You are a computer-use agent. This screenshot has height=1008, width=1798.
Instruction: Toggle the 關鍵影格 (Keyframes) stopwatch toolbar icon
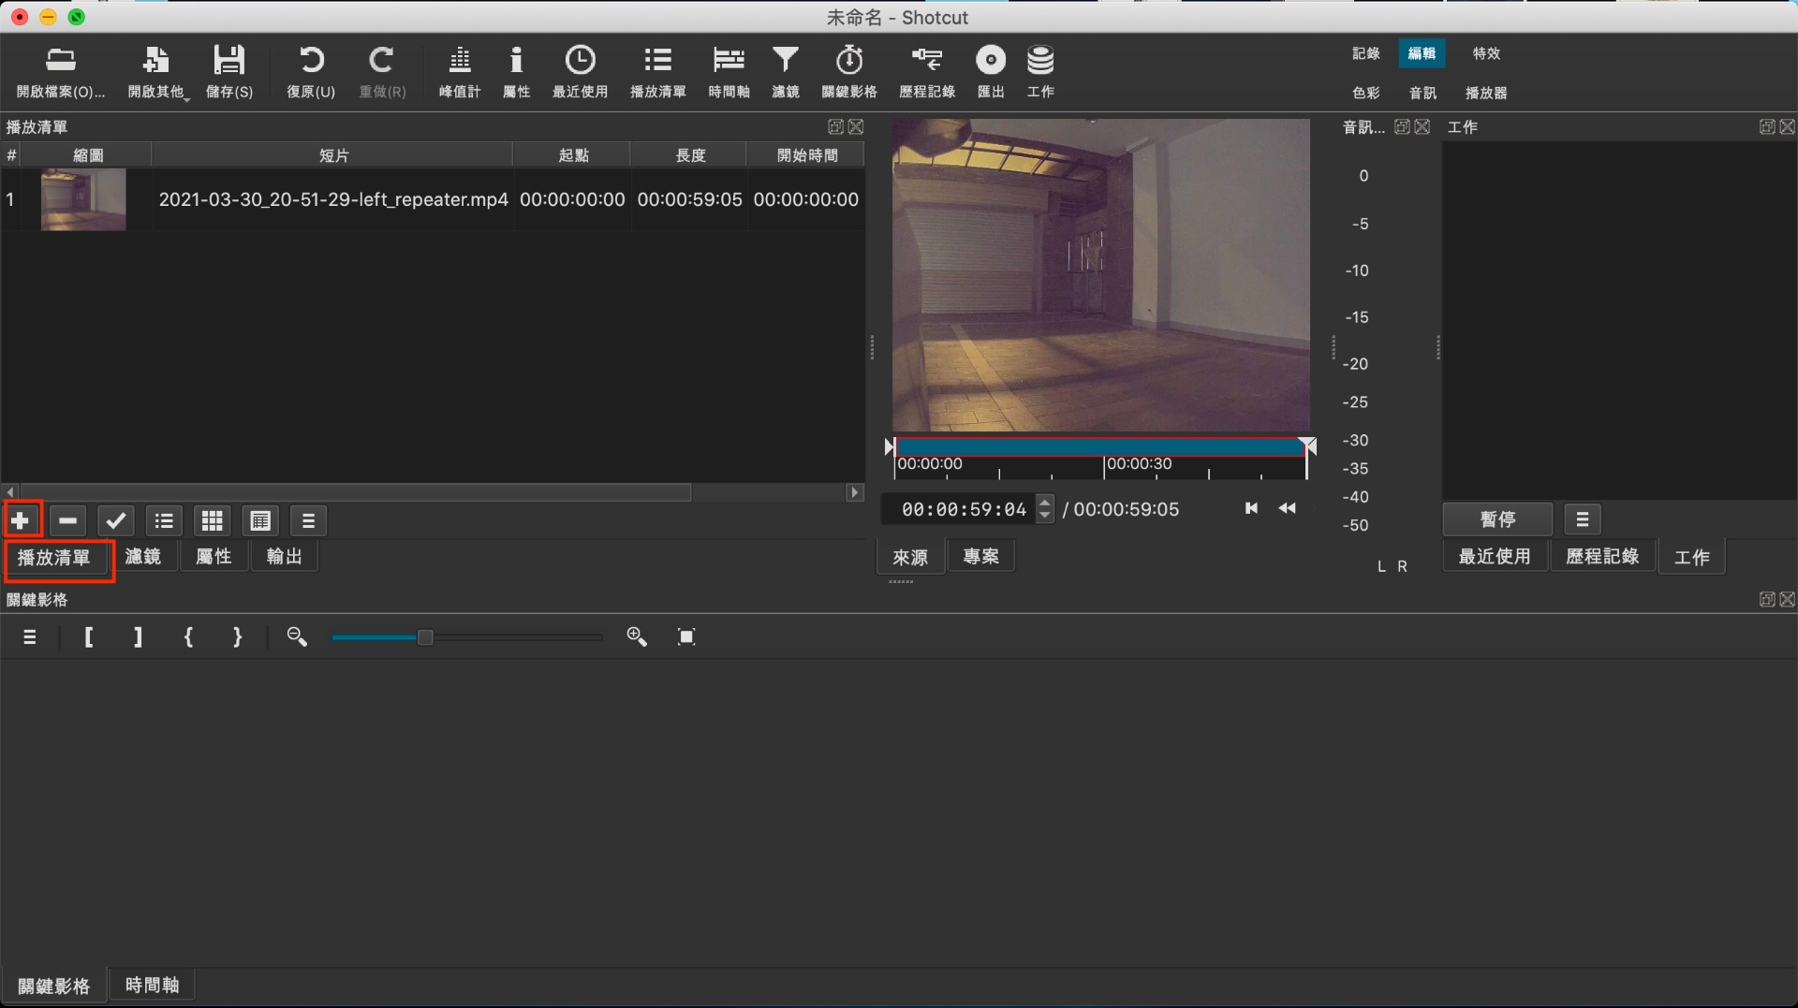pos(849,72)
